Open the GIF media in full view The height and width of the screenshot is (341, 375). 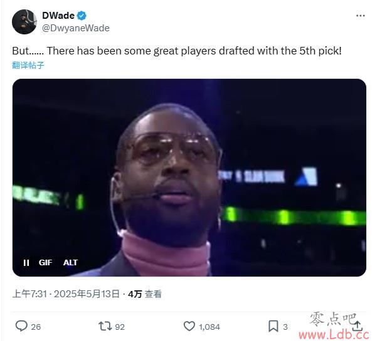[189, 178]
